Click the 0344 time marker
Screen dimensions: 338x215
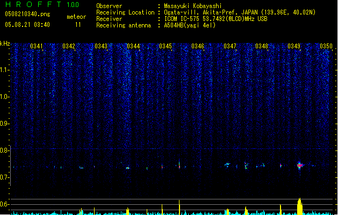pyautogui.click(x=133, y=46)
